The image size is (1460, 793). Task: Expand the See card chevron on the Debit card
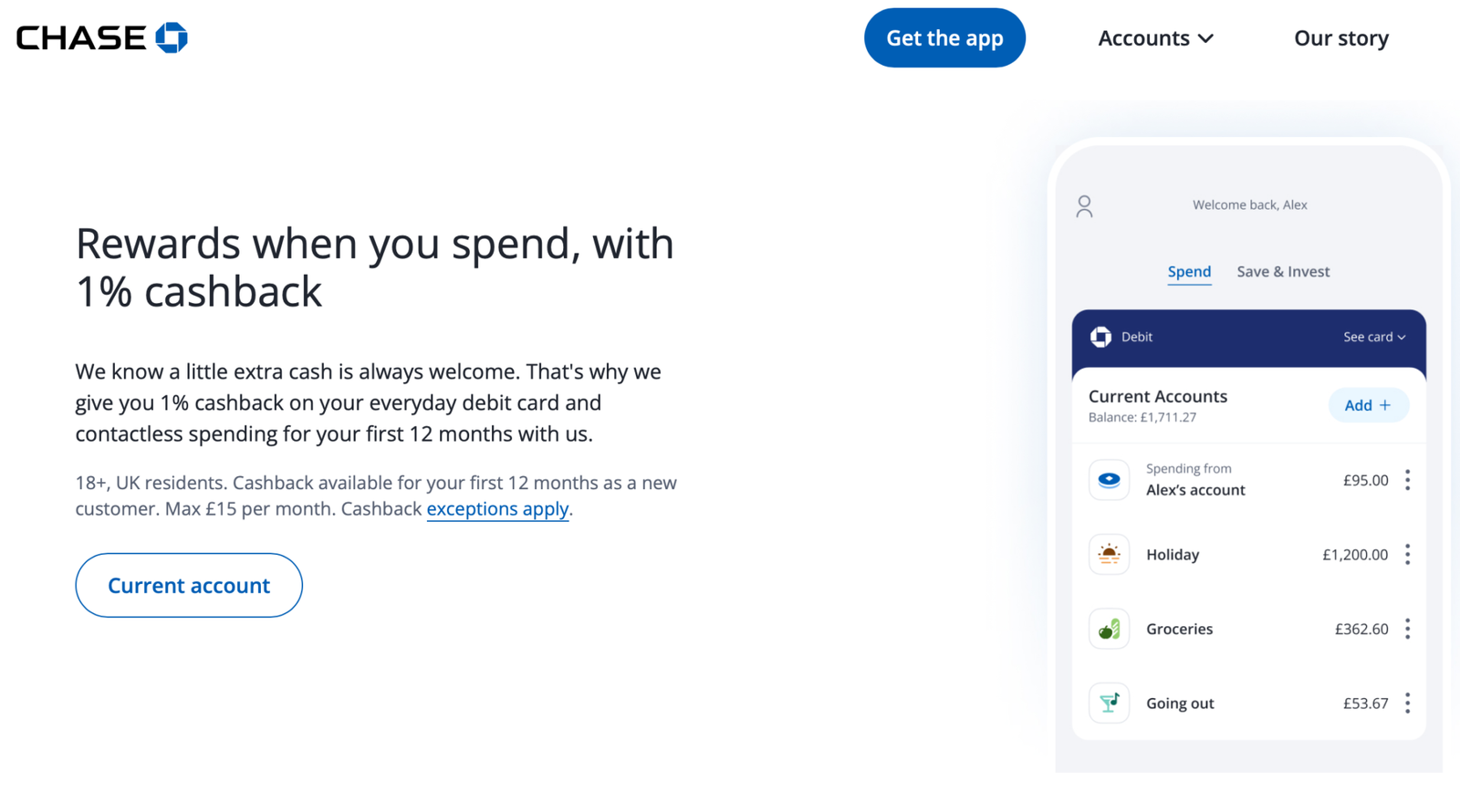tap(1399, 337)
